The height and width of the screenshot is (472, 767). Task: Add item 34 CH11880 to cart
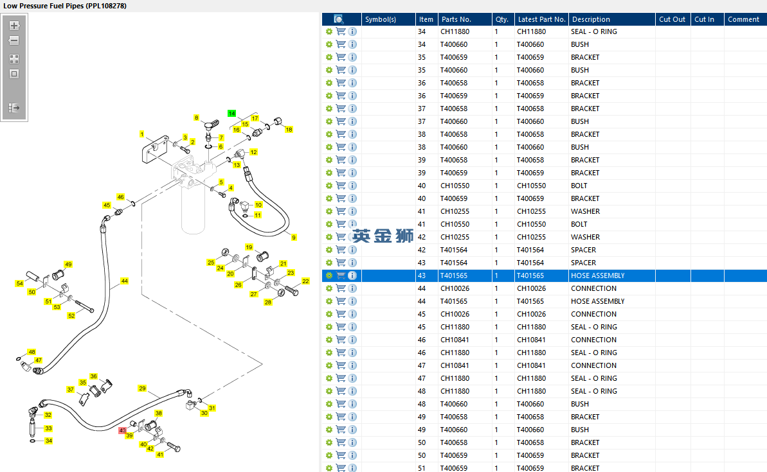[341, 31]
